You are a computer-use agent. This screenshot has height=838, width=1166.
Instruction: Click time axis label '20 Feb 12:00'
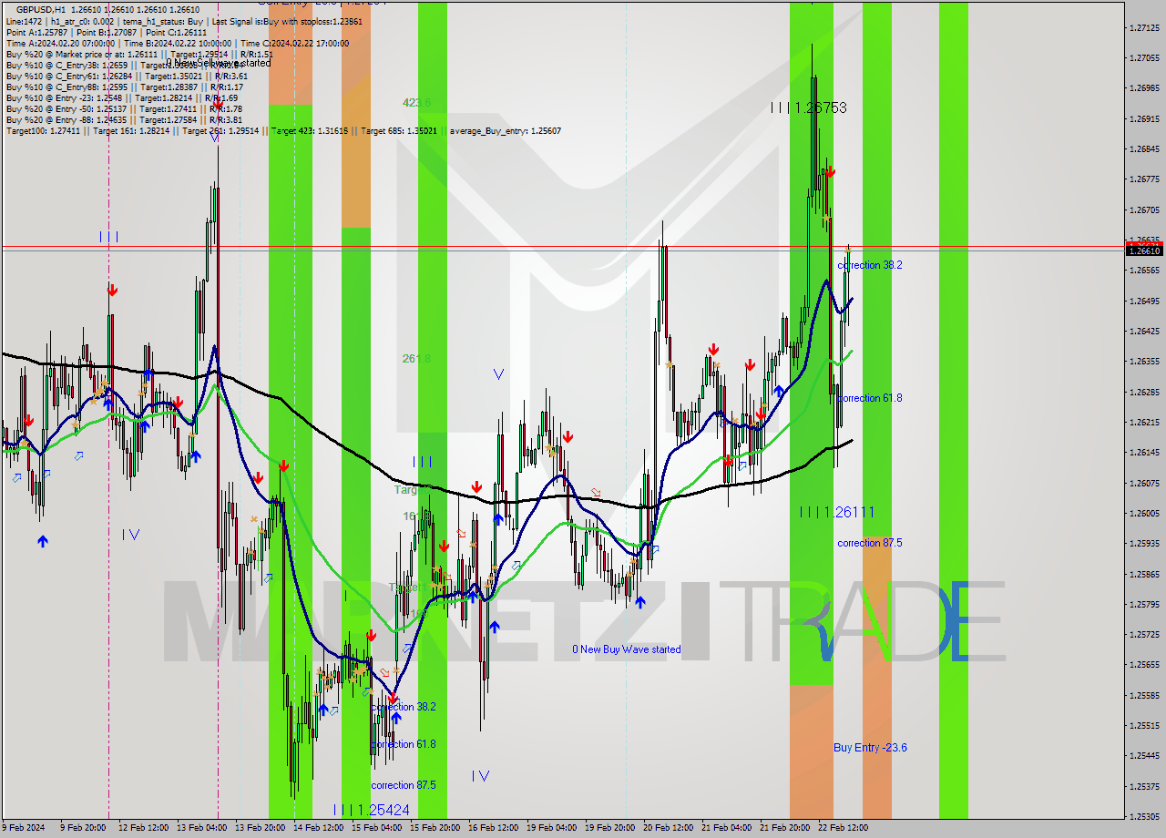(x=668, y=828)
